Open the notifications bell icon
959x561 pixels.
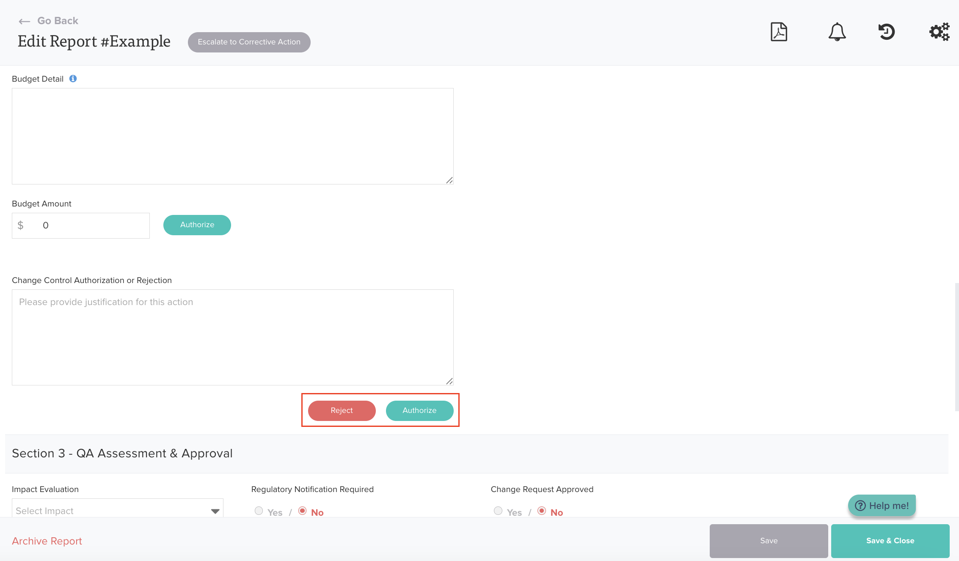point(837,32)
